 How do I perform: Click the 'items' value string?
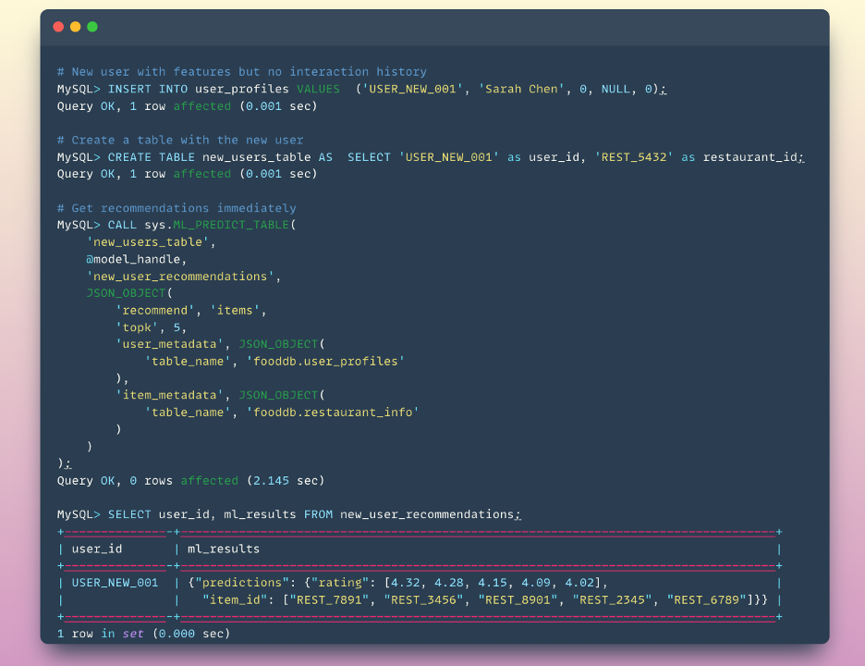tap(235, 311)
